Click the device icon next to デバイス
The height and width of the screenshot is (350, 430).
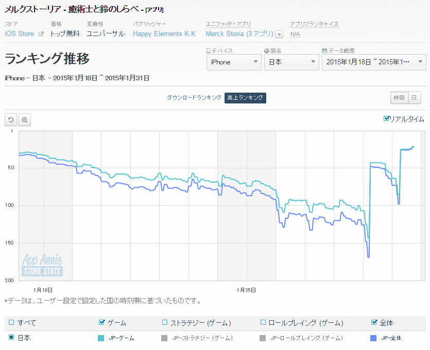click(x=208, y=51)
